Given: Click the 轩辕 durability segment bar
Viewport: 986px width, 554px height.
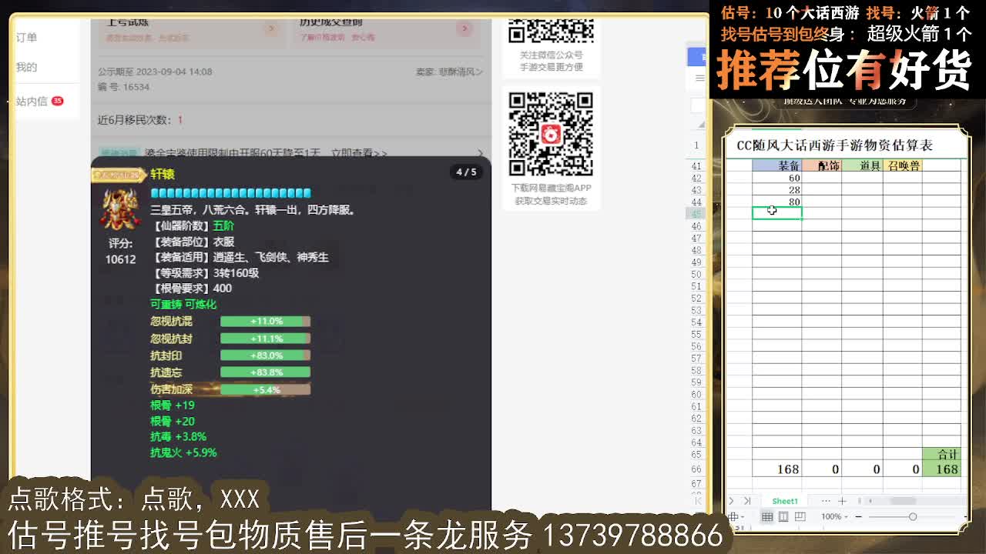Looking at the screenshot, I should pos(230,193).
